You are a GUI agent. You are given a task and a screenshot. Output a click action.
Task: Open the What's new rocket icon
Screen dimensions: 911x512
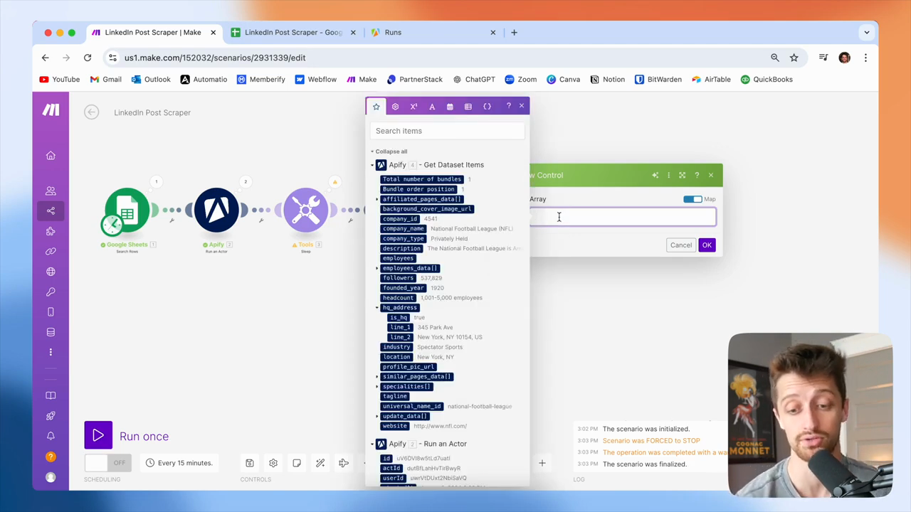coord(51,416)
